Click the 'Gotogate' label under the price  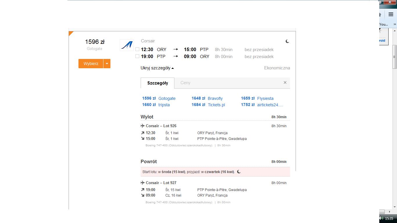pyautogui.click(x=95, y=49)
